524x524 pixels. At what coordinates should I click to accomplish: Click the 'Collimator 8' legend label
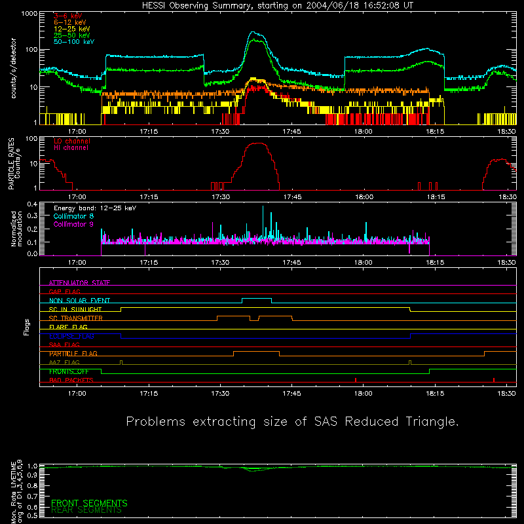pyautogui.click(x=73, y=216)
